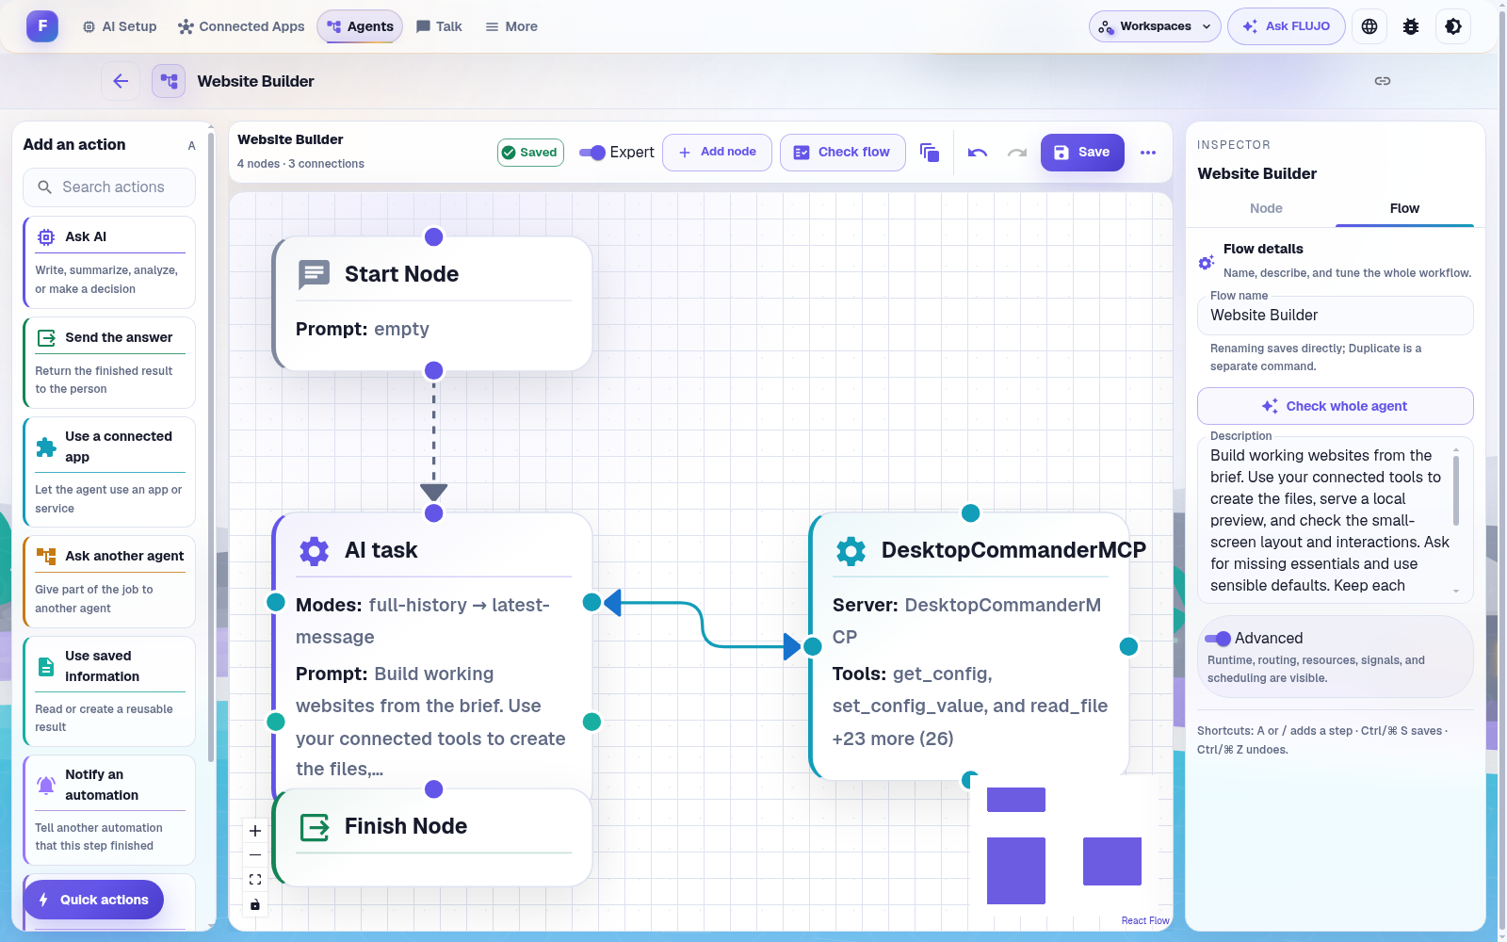Add the Notify an automation action
1507x942 pixels.
click(109, 810)
